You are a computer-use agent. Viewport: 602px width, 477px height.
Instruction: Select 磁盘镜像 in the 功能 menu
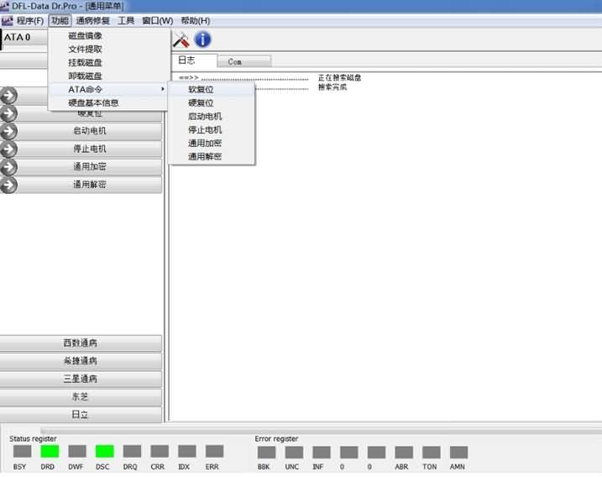tap(86, 36)
